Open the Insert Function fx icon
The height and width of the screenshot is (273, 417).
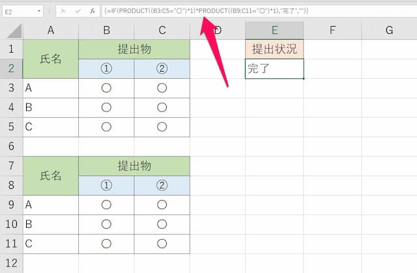coord(91,11)
